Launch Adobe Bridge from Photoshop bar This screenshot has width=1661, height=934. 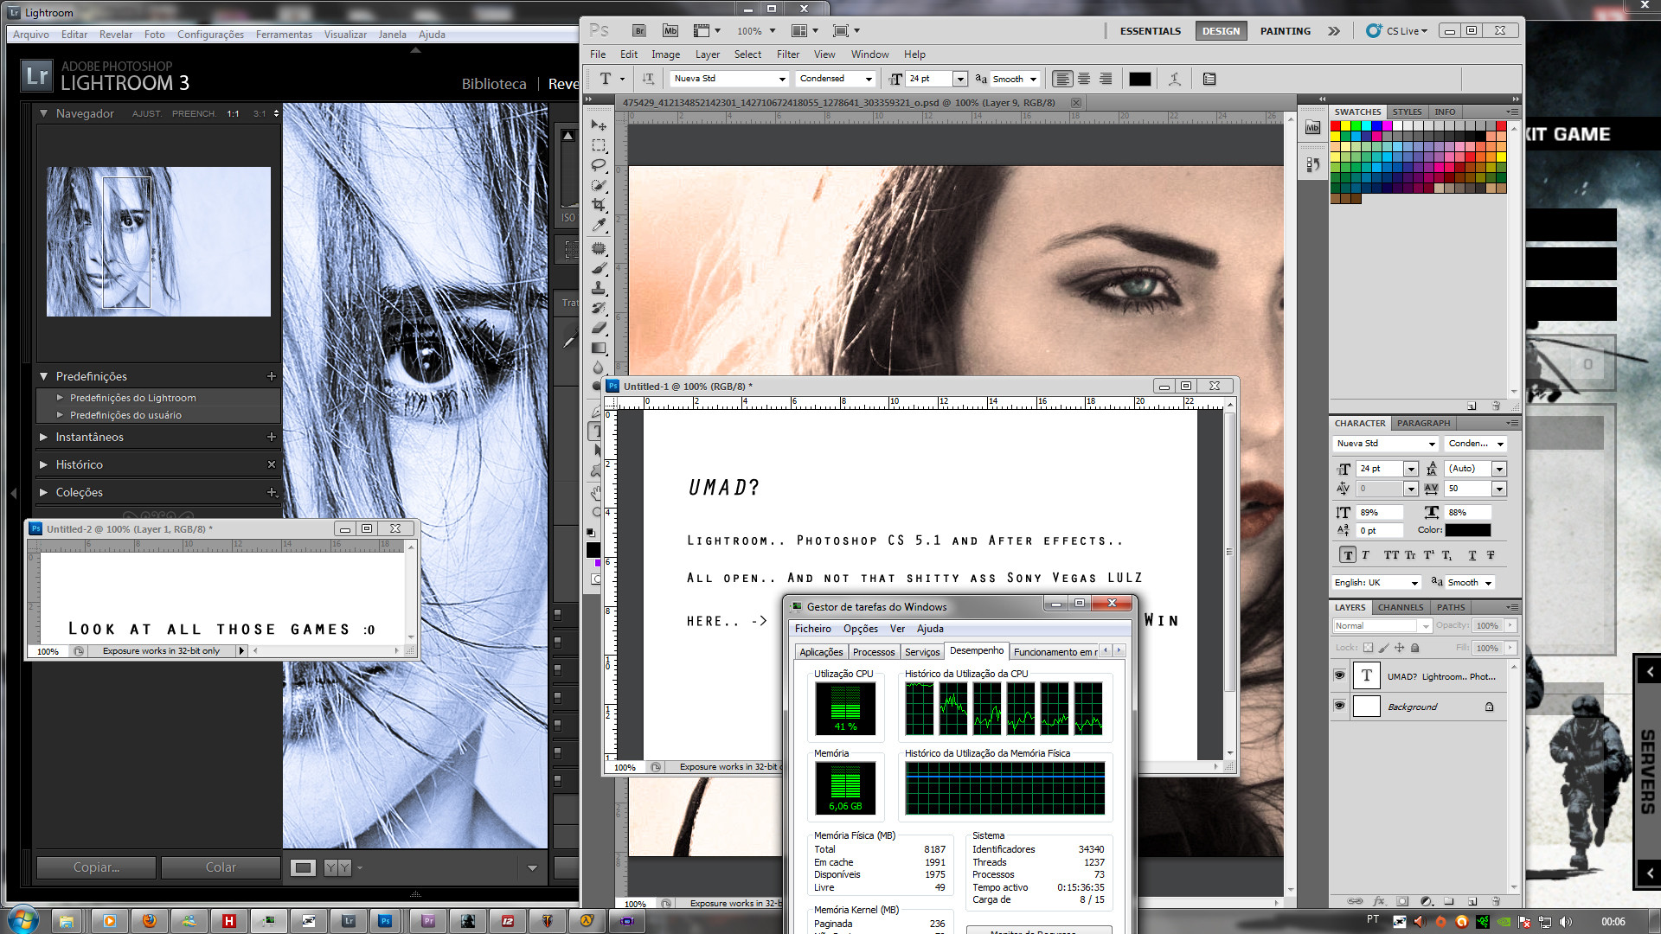[639, 31]
